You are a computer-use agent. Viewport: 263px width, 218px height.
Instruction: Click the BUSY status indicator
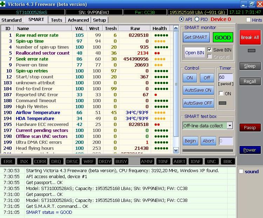pos(121,161)
